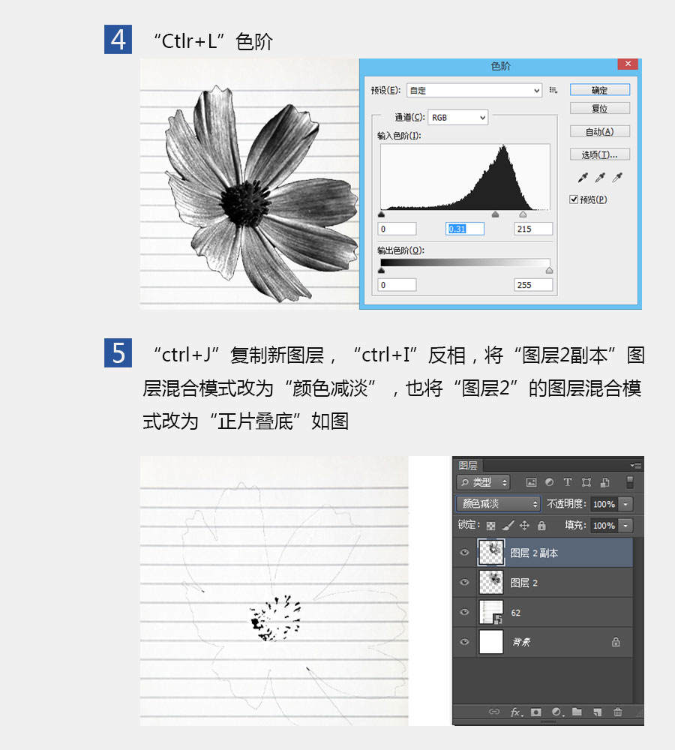
Task: Click the 复位 reset button
Action: [600, 108]
